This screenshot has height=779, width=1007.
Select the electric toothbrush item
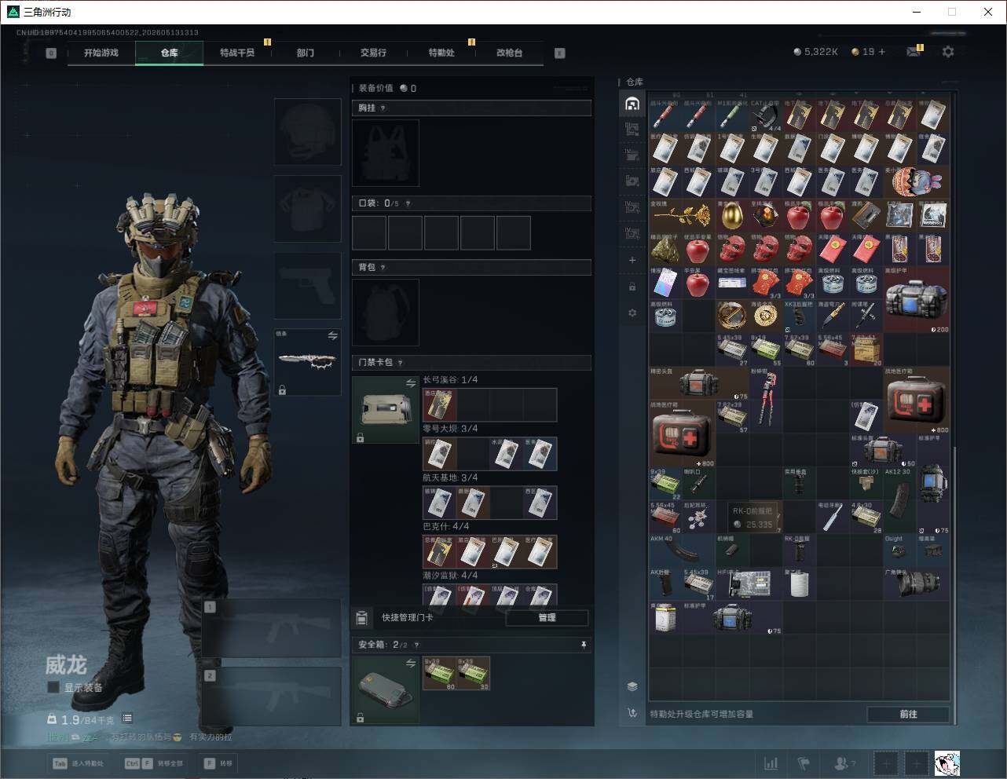[833, 517]
